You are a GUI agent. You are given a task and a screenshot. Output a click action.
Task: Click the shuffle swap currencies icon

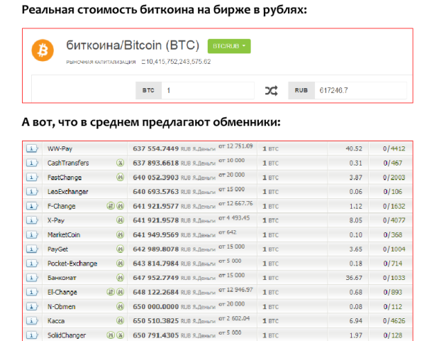coord(272,90)
